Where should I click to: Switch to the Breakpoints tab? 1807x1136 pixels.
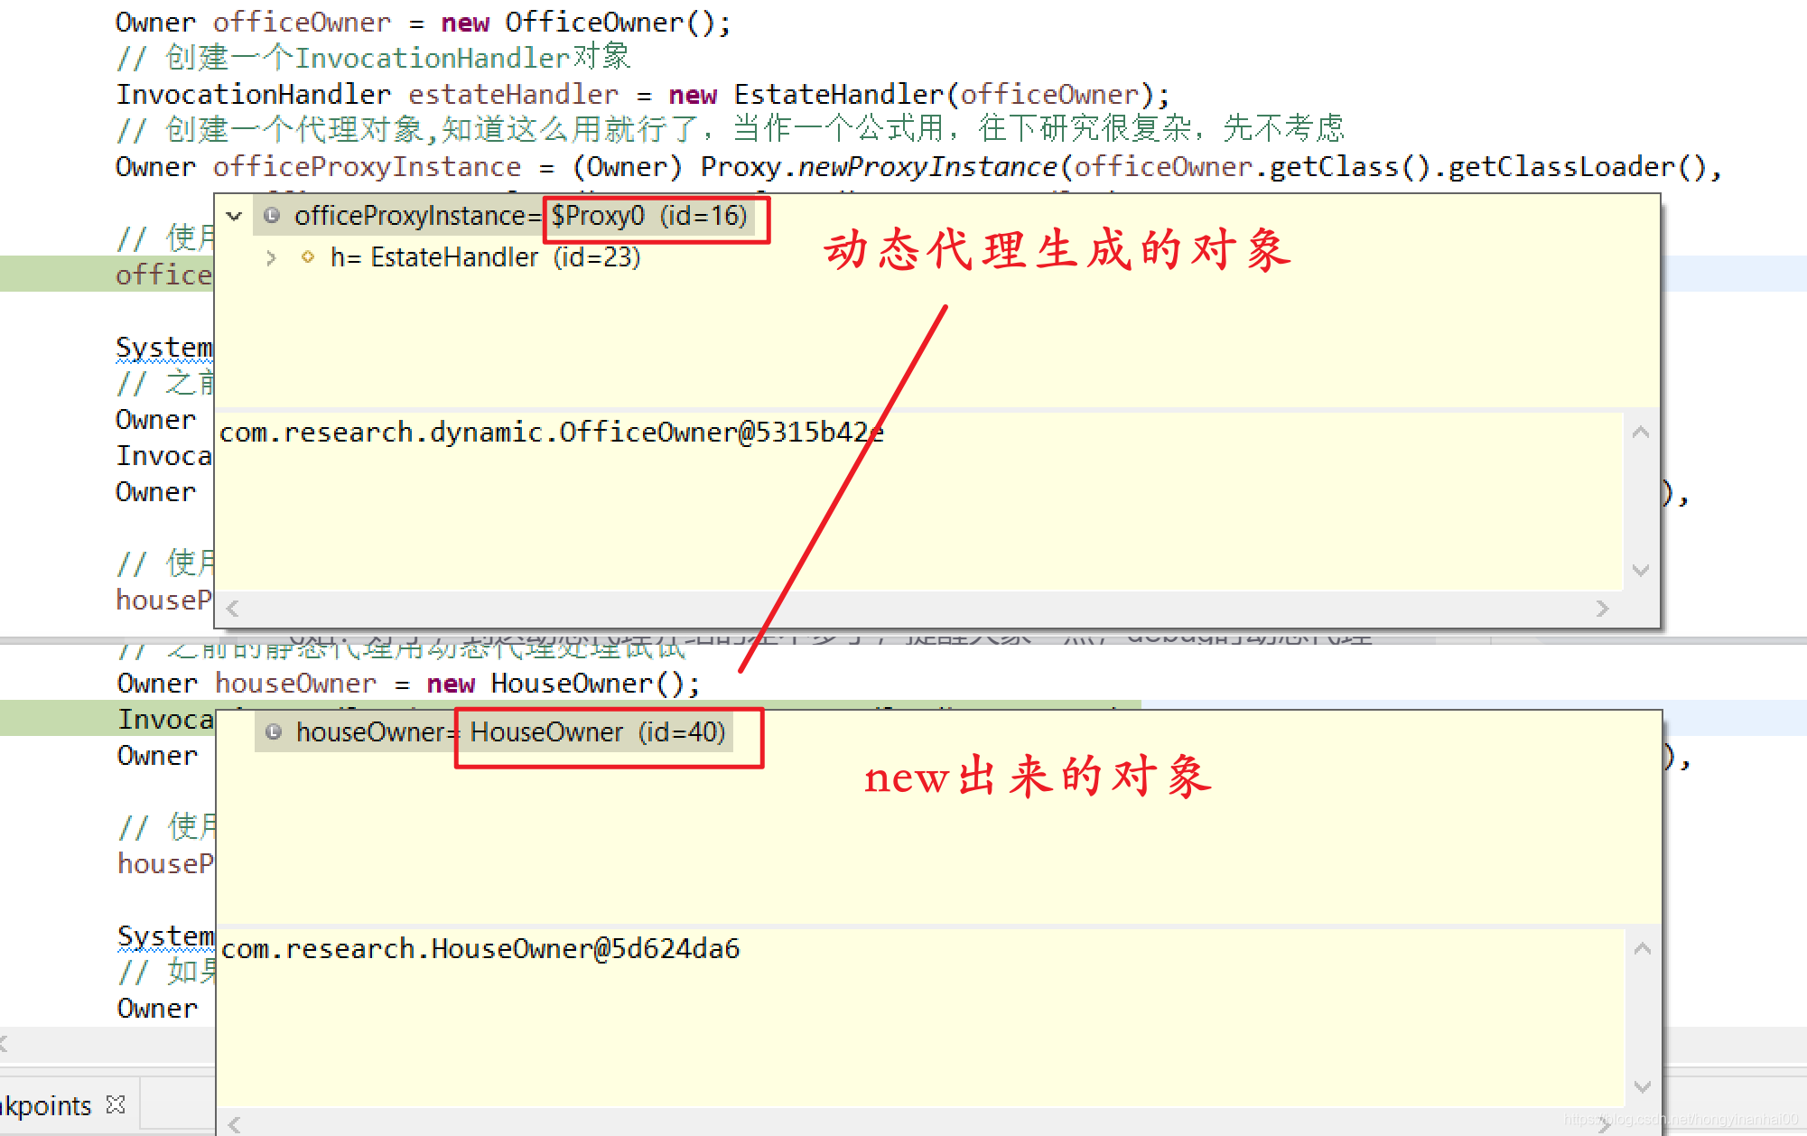45,1105
